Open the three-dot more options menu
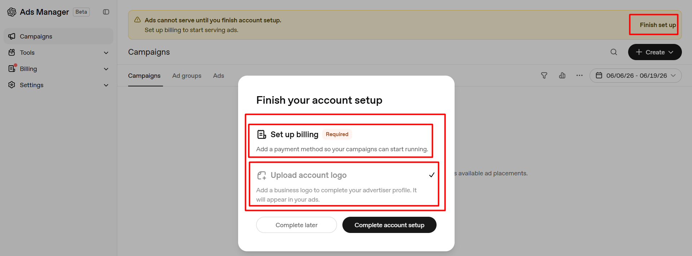Viewport: 692px width, 256px height. (x=579, y=76)
